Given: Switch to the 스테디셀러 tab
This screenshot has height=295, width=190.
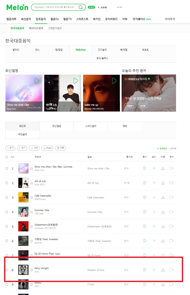Looking at the screenshot, I should pos(91,126).
